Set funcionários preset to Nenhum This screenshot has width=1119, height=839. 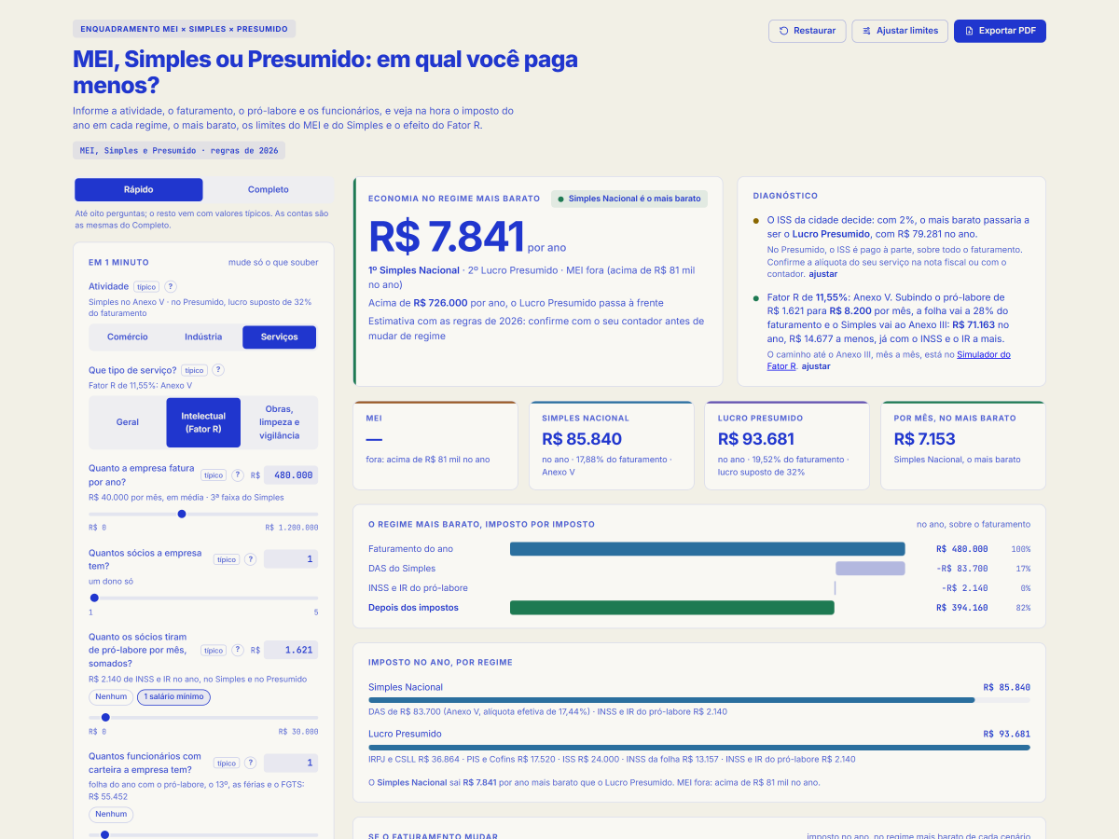click(111, 815)
